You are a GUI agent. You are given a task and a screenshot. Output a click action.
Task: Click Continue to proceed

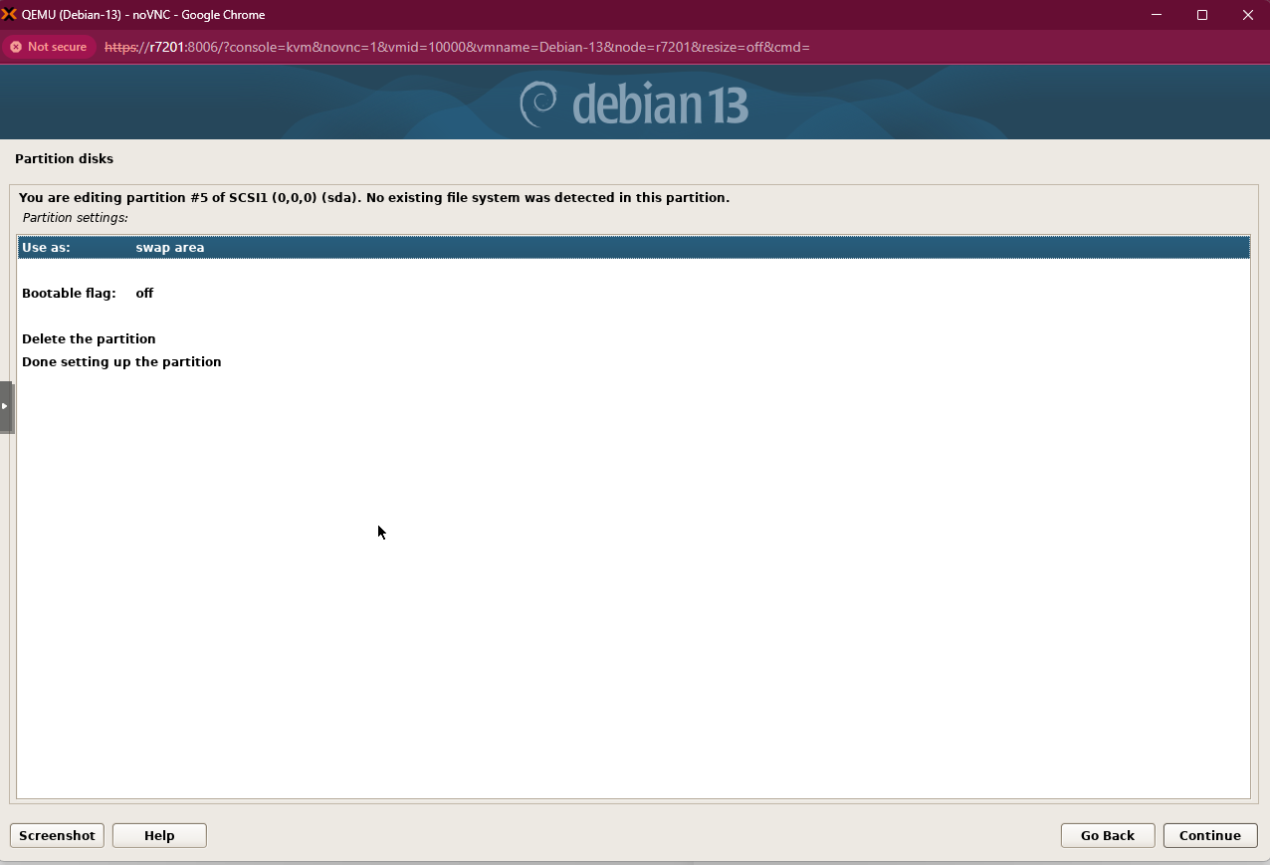tap(1209, 836)
